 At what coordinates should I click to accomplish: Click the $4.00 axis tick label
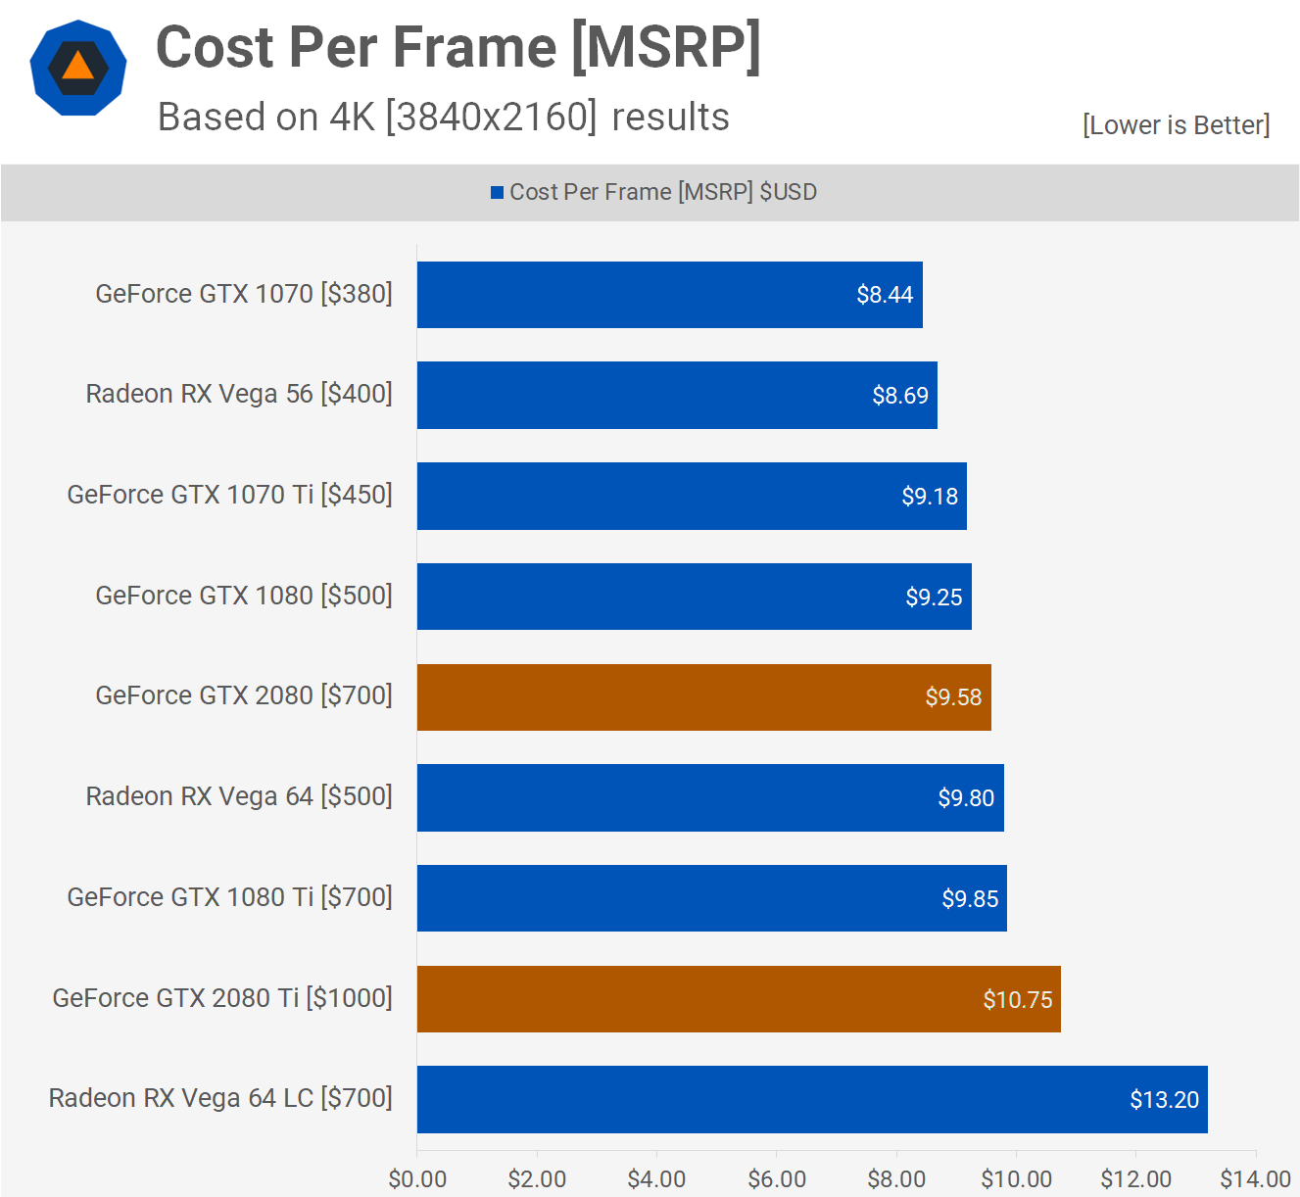[656, 1179]
